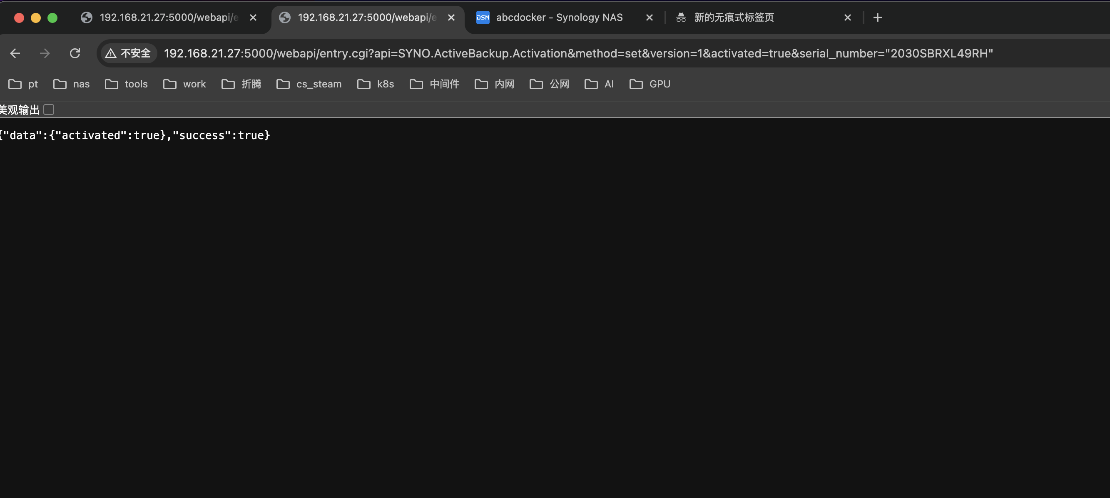
Task: Reload the current page
Action: 75,53
